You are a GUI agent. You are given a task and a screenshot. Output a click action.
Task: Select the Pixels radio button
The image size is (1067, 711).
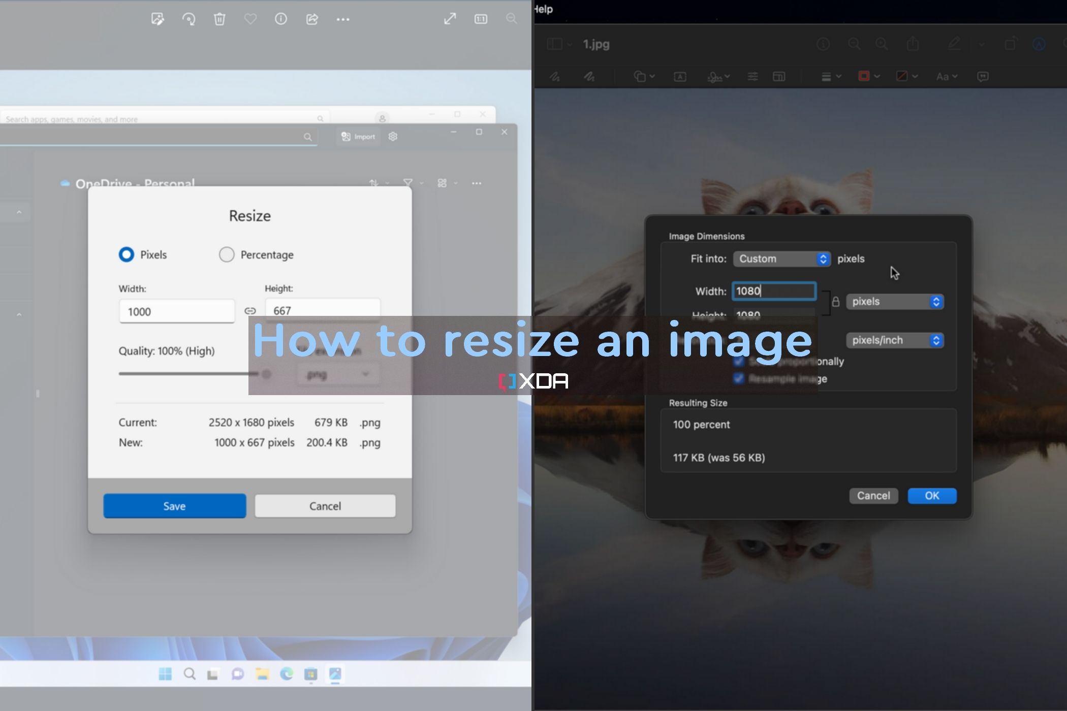[x=127, y=254]
